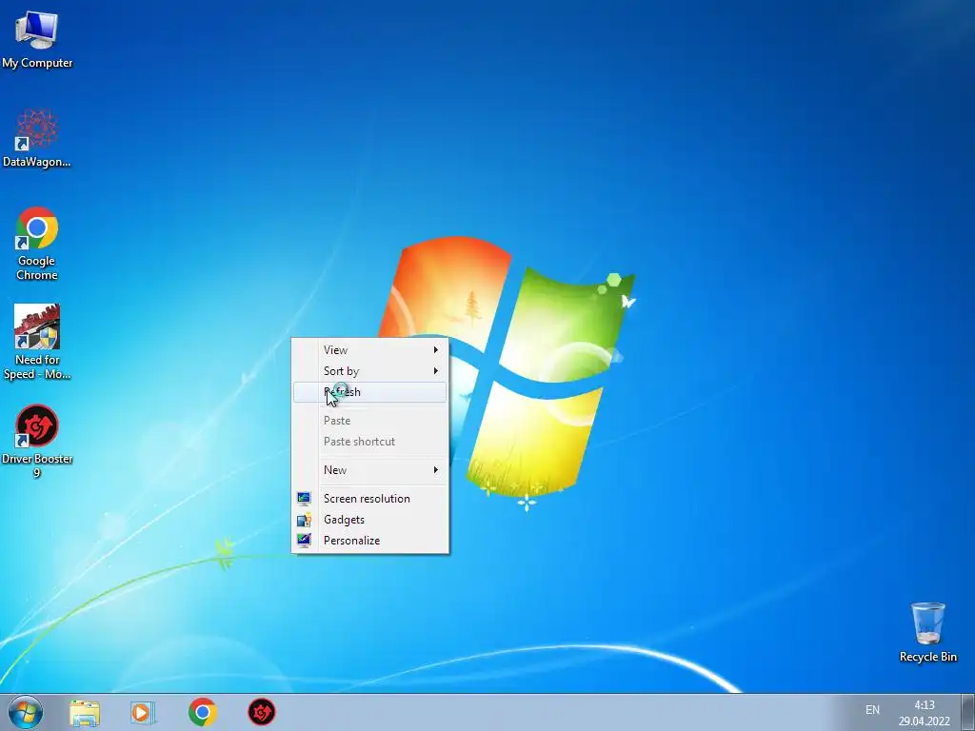Select the Need for Speed desktop shortcut
This screenshot has height=731, width=975.
tap(37, 342)
